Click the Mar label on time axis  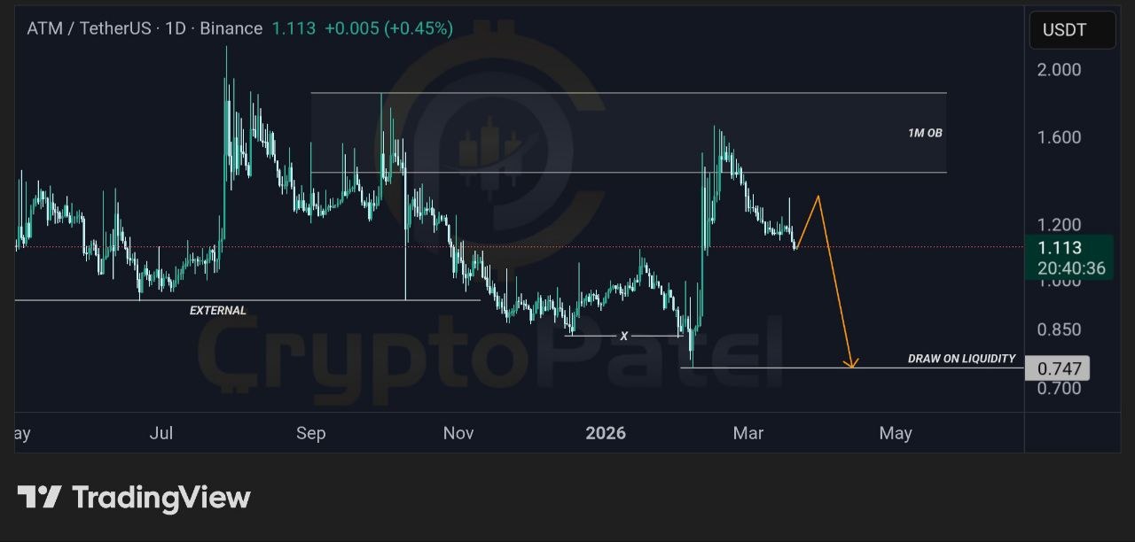(748, 433)
